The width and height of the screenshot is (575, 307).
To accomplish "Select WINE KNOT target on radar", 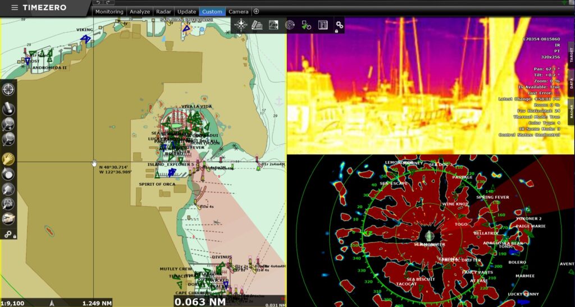I will [x=455, y=204].
